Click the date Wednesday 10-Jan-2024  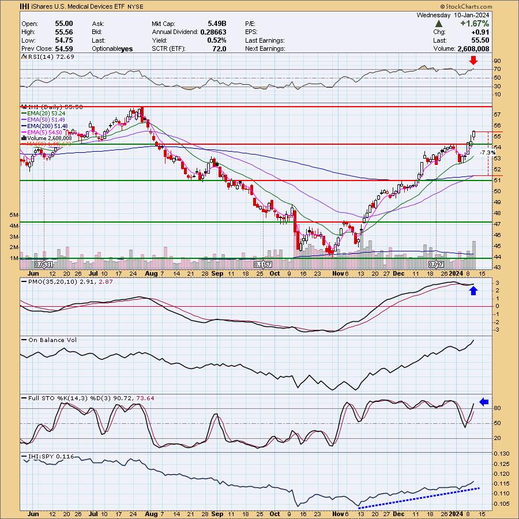tap(453, 15)
